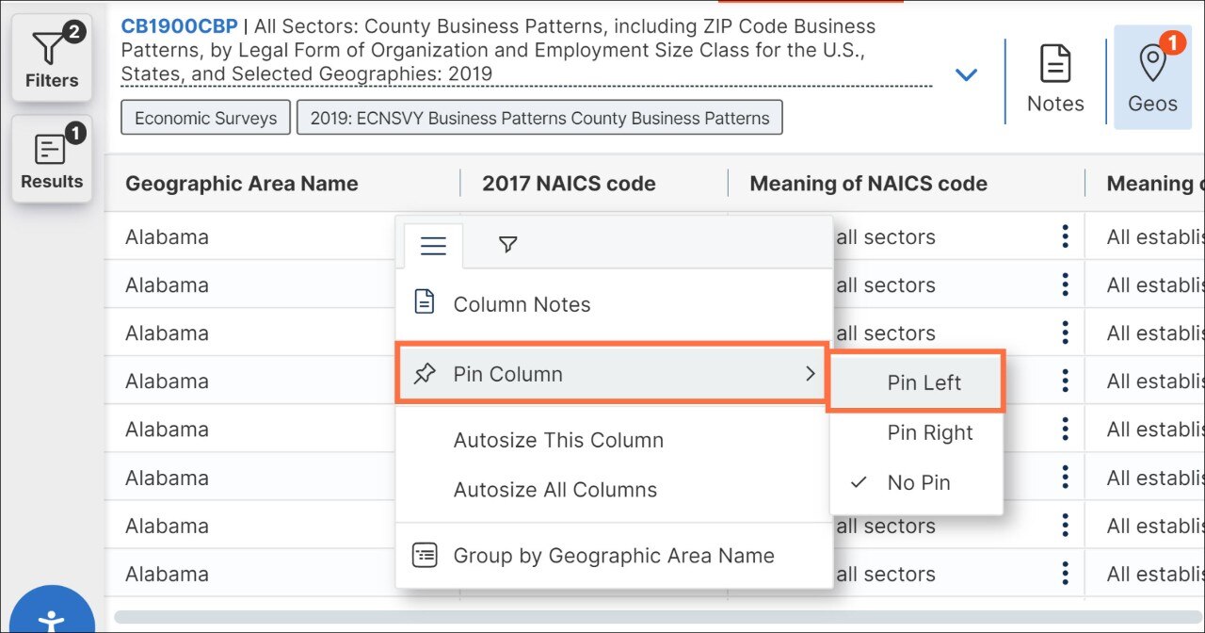The width and height of the screenshot is (1205, 633).
Task: Group by Geographic Area Name
Action: [614, 556]
